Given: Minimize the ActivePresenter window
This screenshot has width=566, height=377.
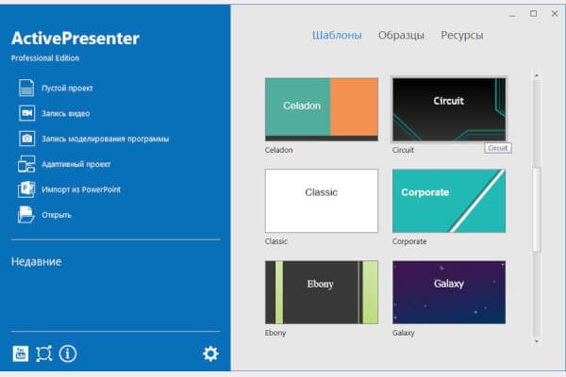Looking at the screenshot, I should pyautogui.click(x=512, y=15).
